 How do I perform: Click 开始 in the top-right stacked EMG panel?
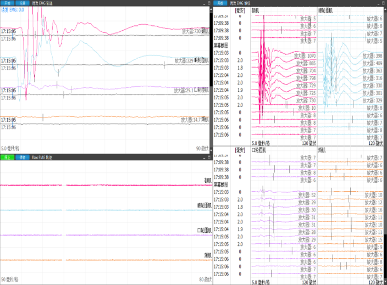(x=220, y=3)
